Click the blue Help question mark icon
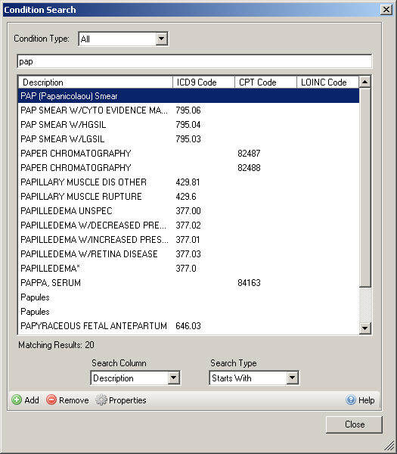Viewport: 397px width, 454px height. [x=351, y=400]
